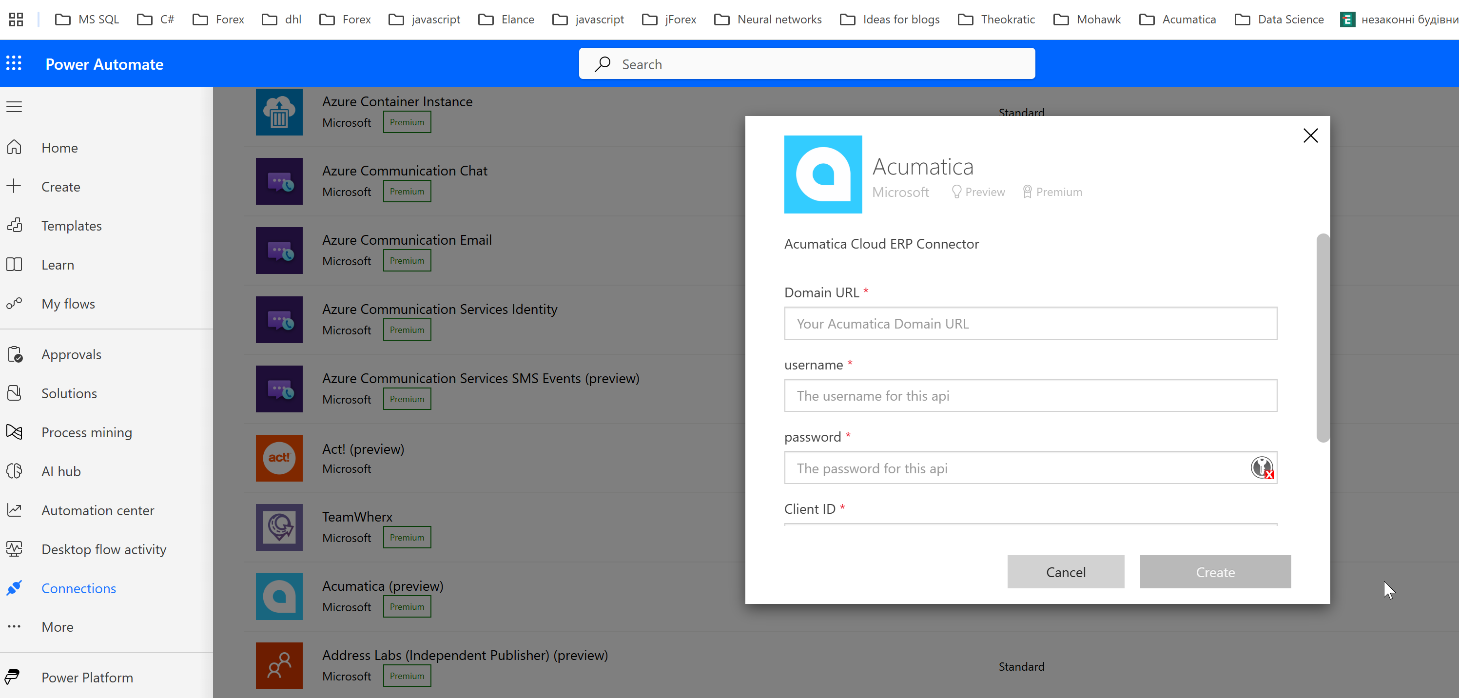Click the password manager icon in field
The width and height of the screenshot is (1459, 698).
click(x=1262, y=468)
